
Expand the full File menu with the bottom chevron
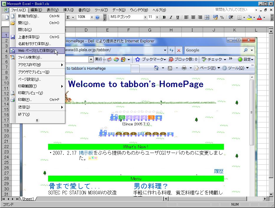[x=37, y=120]
